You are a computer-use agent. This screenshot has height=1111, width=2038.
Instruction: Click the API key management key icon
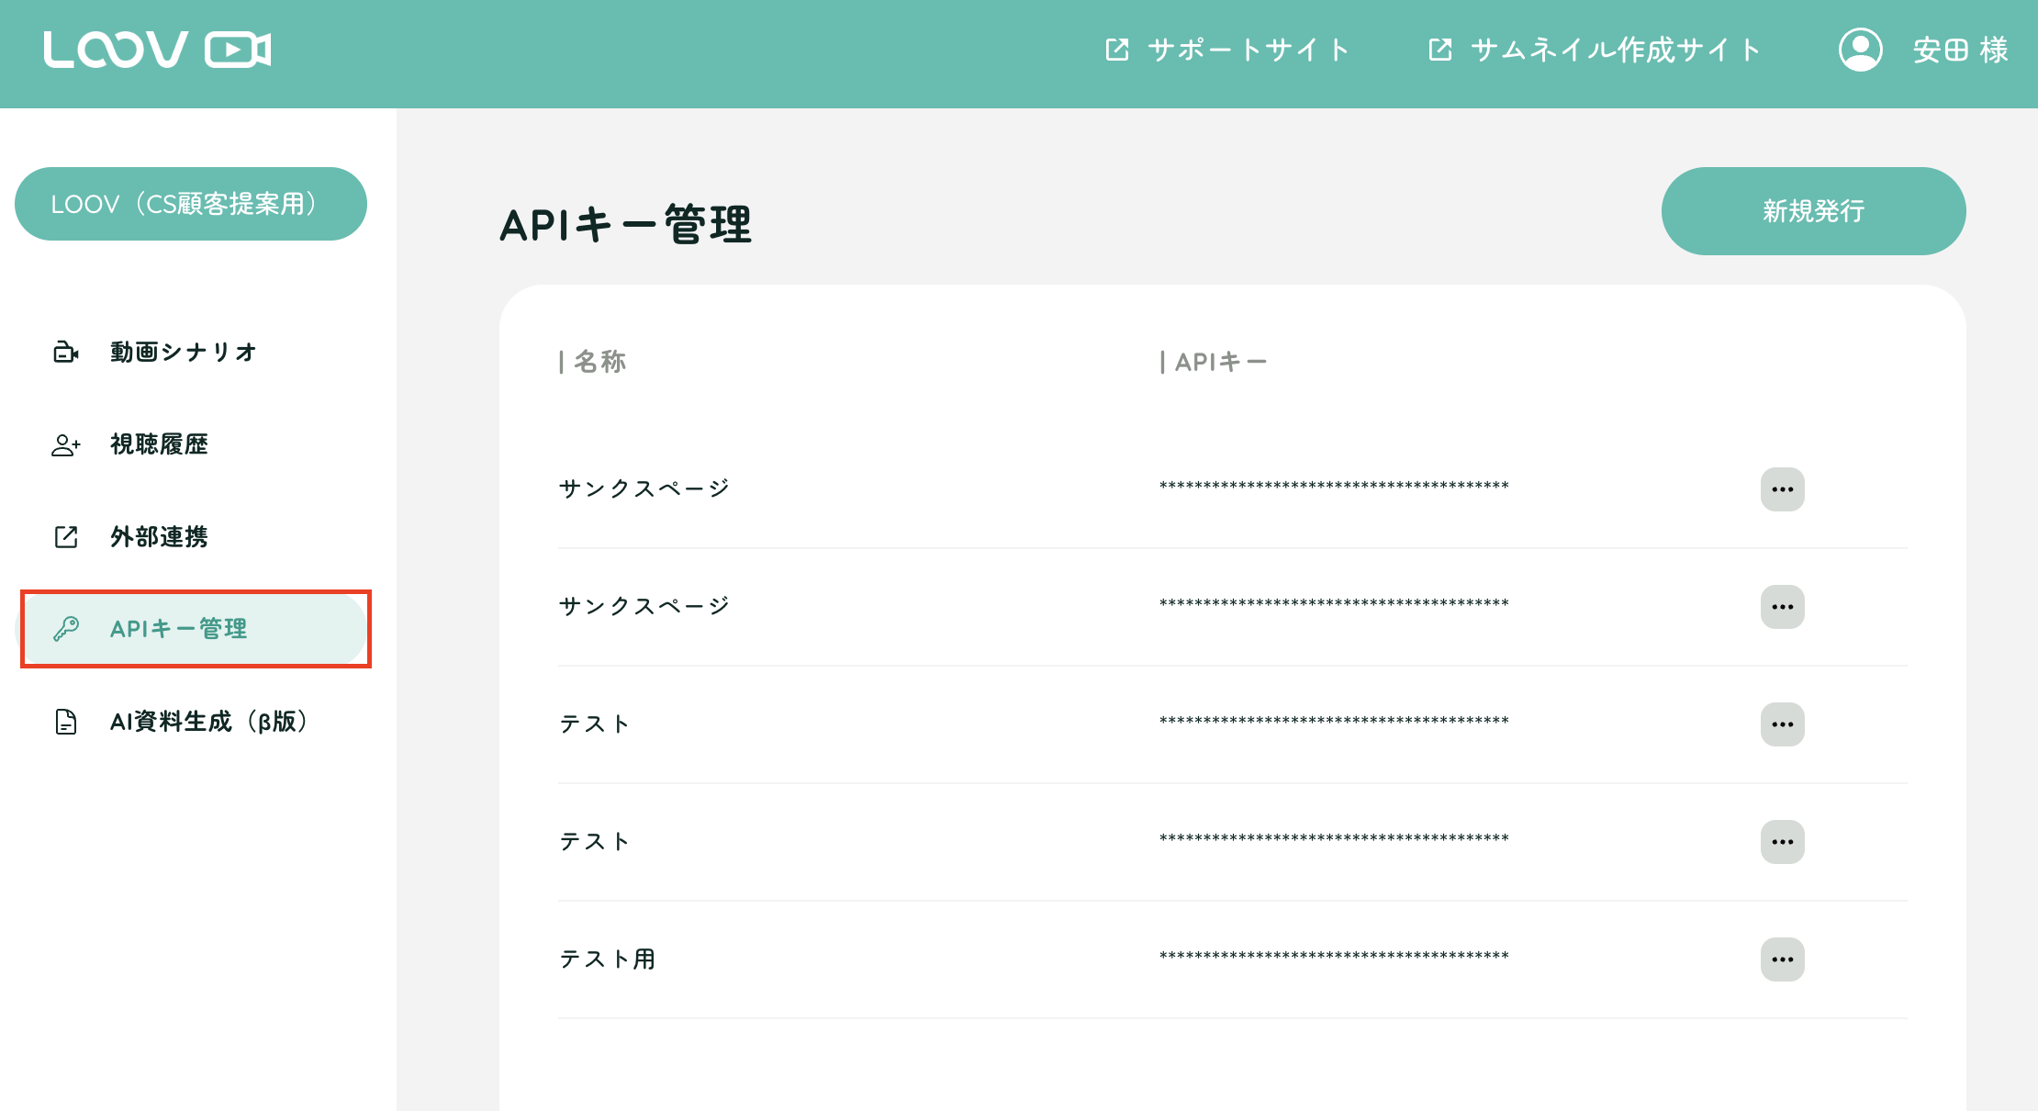click(66, 629)
